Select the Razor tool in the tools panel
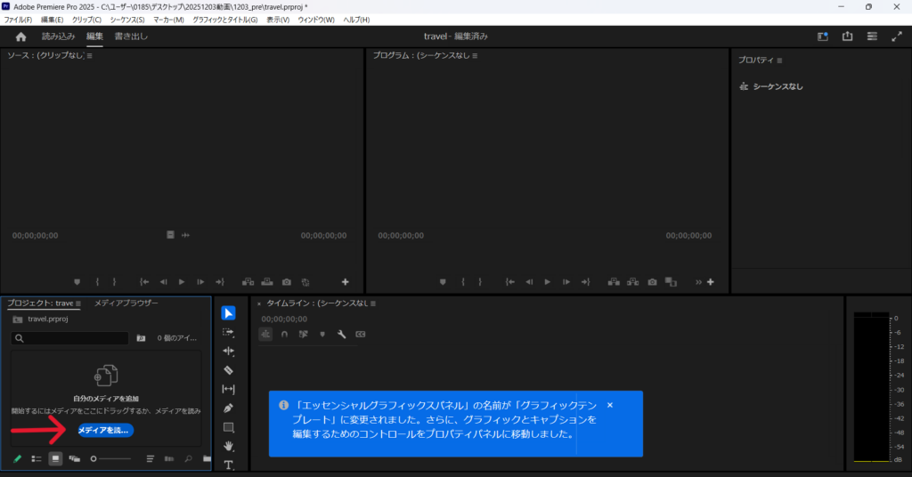 point(228,370)
